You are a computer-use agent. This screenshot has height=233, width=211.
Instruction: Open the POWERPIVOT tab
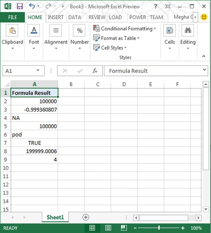point(138,17)
